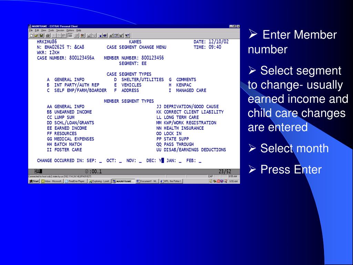Click the CASE NUMBER value 800123456A
Screen dimensions: 353x265
coord(82,58)
